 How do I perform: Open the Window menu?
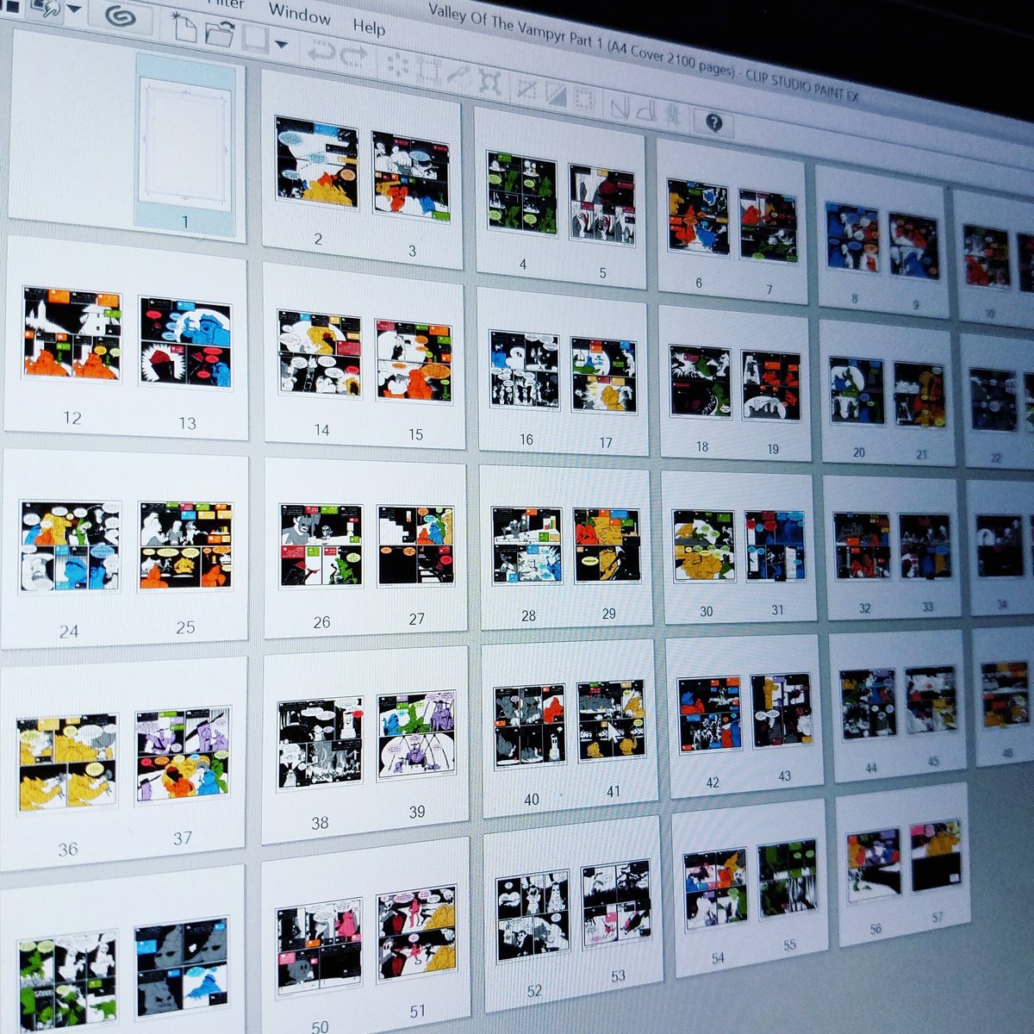click(x=299, y=13)
